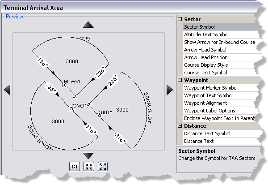Collapse the Sector category
The height and width of the screenshot is (185, 268).
tap(180, 19)
